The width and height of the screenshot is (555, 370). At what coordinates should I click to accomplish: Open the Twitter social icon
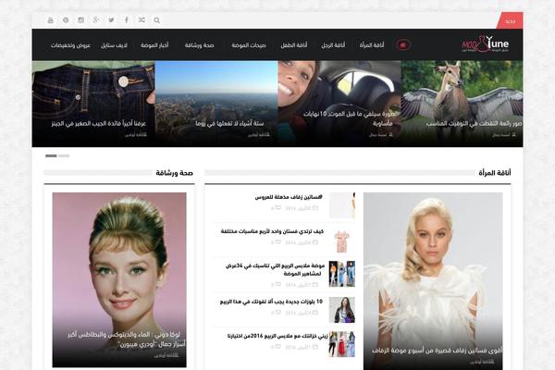(112, 20)
